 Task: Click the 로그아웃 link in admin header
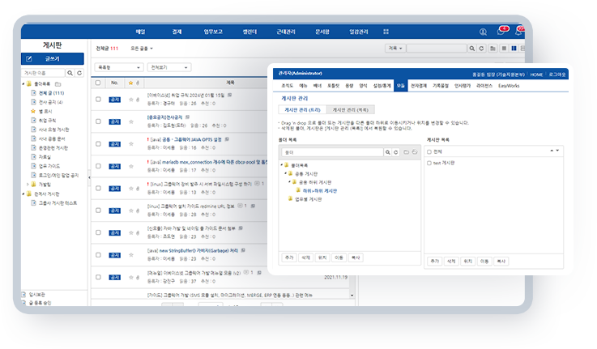557,74
